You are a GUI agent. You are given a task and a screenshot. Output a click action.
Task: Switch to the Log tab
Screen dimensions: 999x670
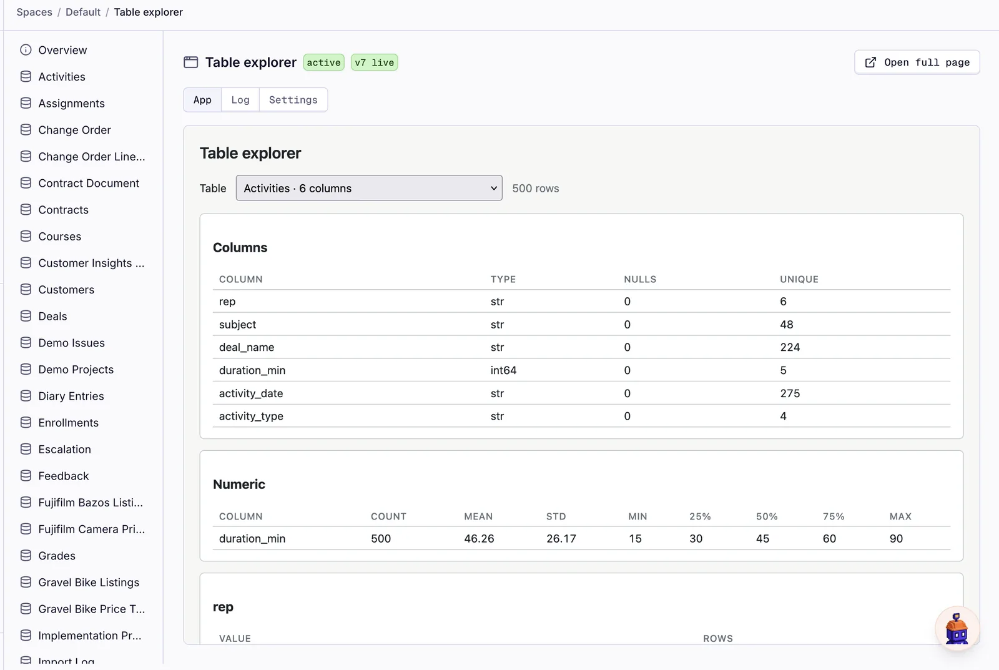240,100
